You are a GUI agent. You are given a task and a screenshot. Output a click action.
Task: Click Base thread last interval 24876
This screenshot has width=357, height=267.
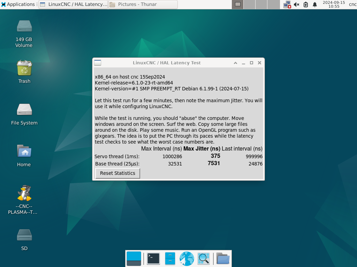(256, 164)
